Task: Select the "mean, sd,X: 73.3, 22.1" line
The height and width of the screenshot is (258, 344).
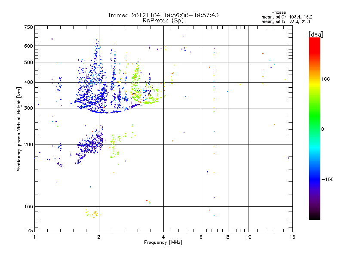Action: pyautogui.click(x=286, y=22)
